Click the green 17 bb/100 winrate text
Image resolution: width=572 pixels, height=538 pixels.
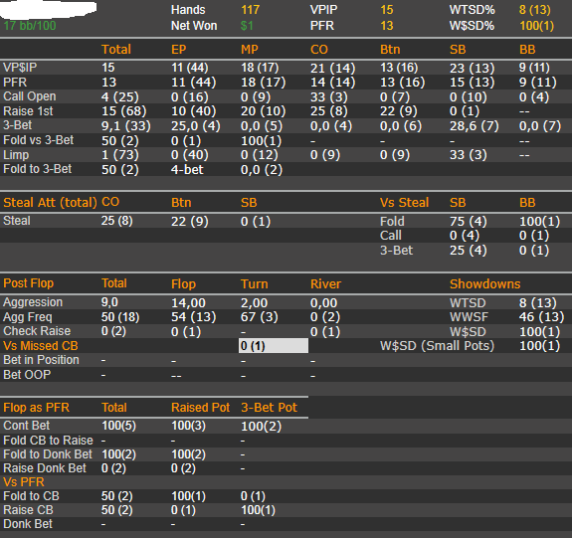30,26
